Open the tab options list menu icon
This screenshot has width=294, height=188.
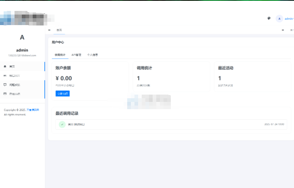click(x=292, y=30)
